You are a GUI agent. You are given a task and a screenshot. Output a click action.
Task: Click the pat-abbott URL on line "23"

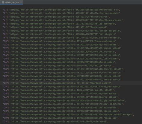pyautogui.click(x=66, y=87)
